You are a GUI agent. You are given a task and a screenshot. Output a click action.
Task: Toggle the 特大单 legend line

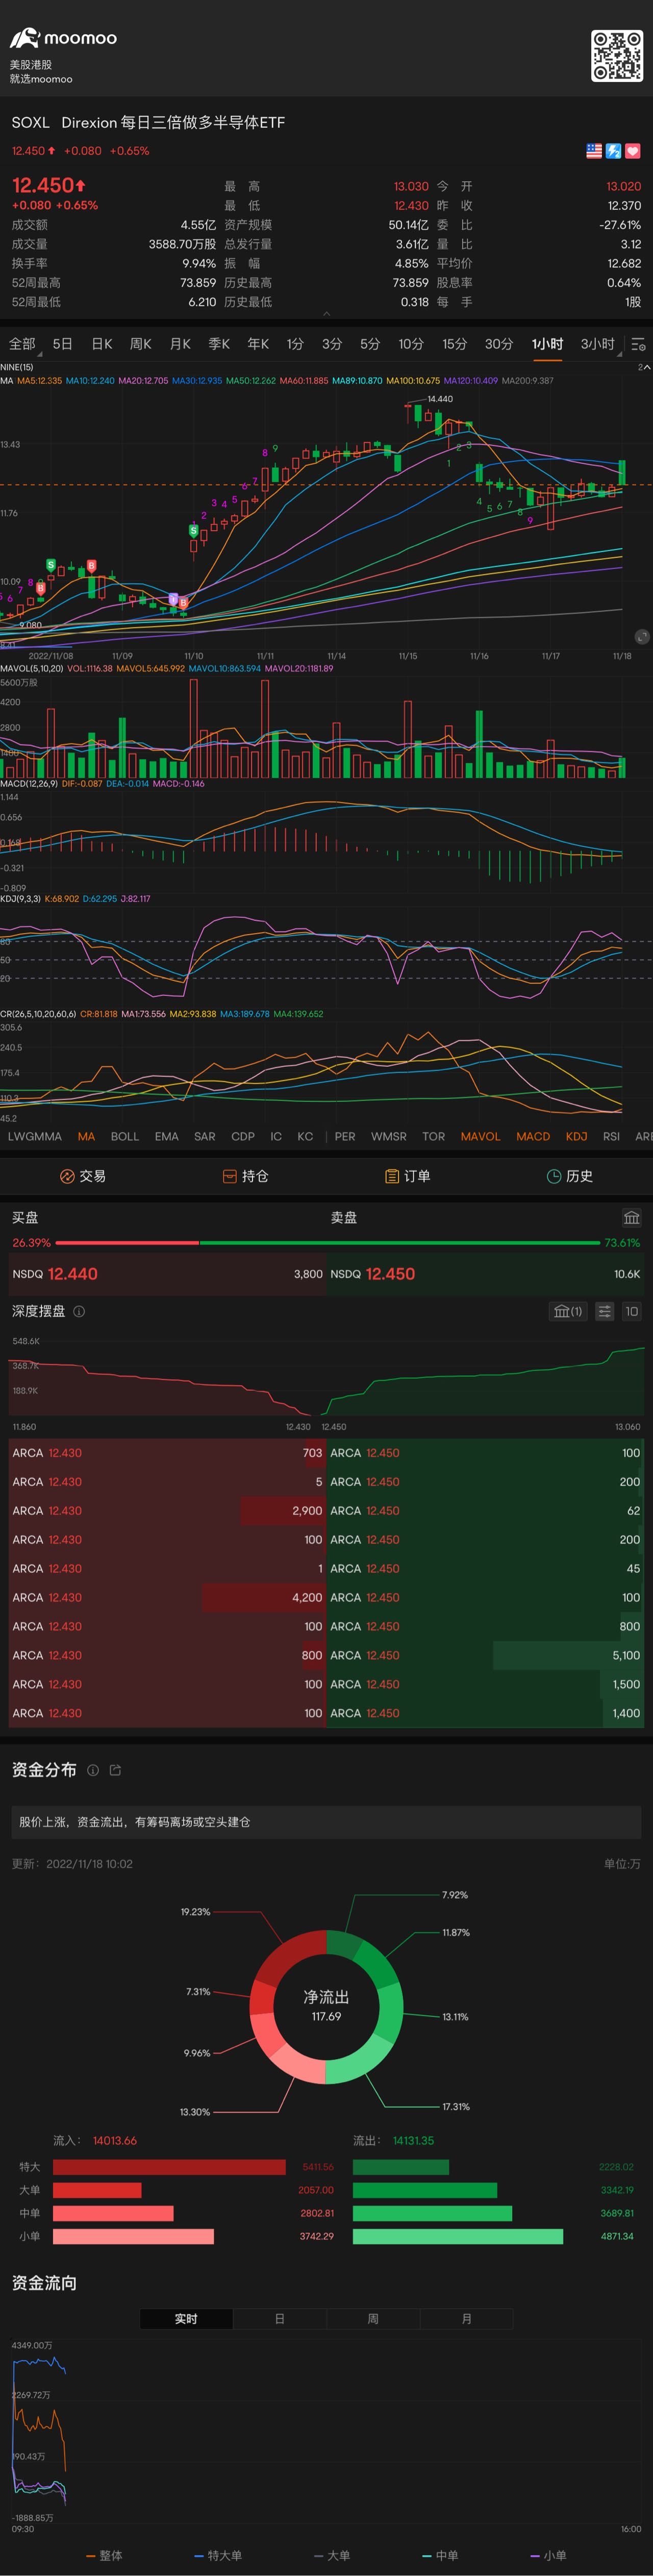coord(218,2555)
